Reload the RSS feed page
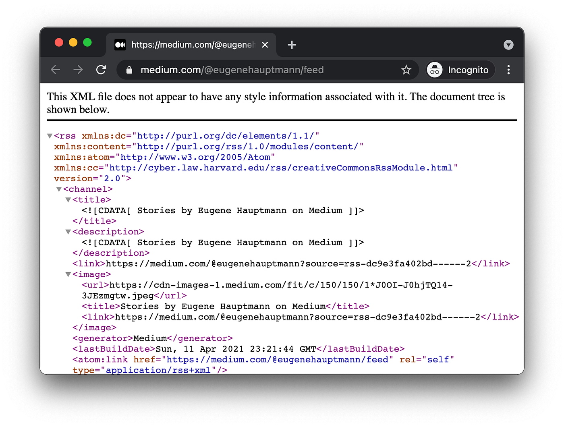This screenshot has height=427, width=564. [101, 70]
